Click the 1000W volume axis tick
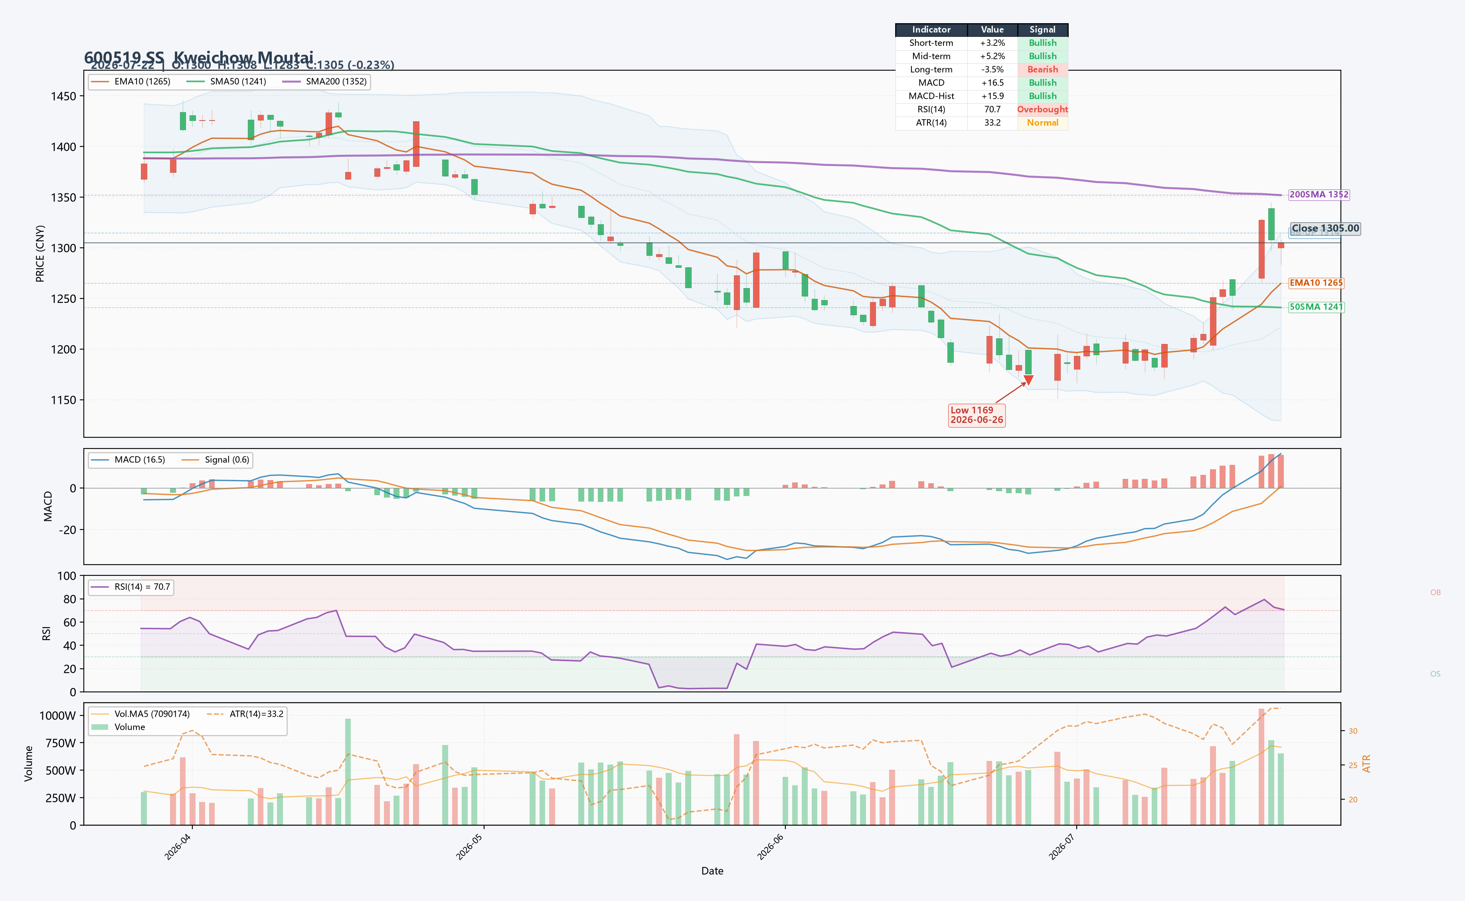1465x901 pixels. click(58, 716)
